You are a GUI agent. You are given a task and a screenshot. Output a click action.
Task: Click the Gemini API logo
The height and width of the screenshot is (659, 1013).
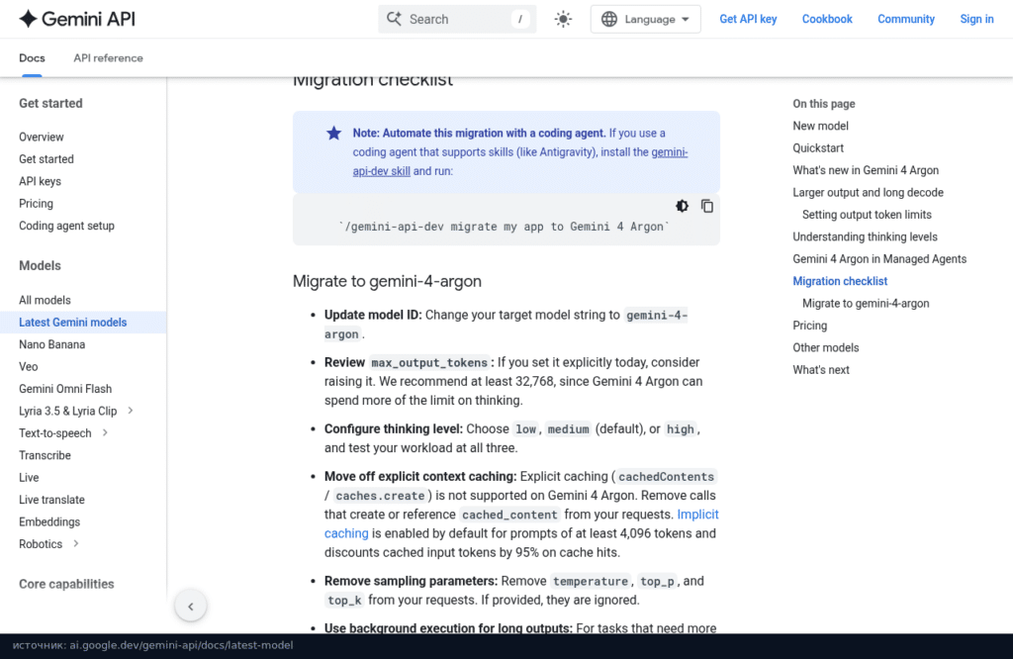point(77,19)
